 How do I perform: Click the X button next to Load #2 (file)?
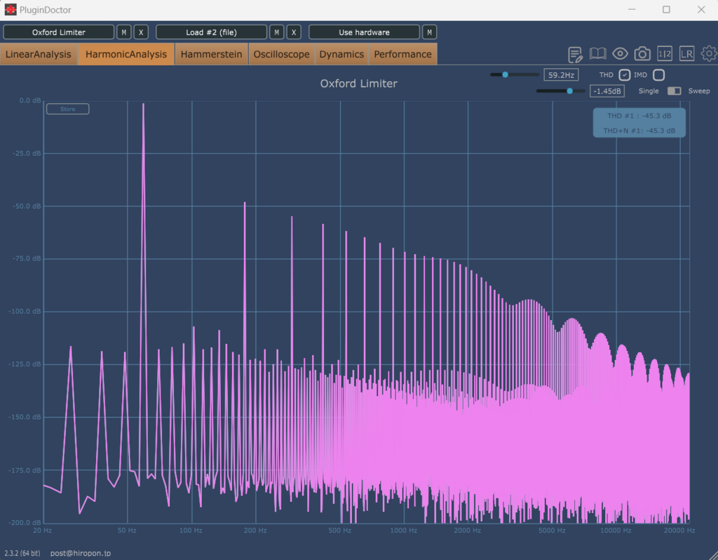(294, 32)
